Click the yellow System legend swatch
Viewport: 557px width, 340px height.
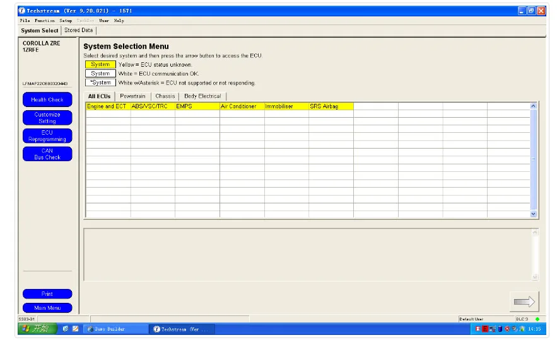point(100,64)
